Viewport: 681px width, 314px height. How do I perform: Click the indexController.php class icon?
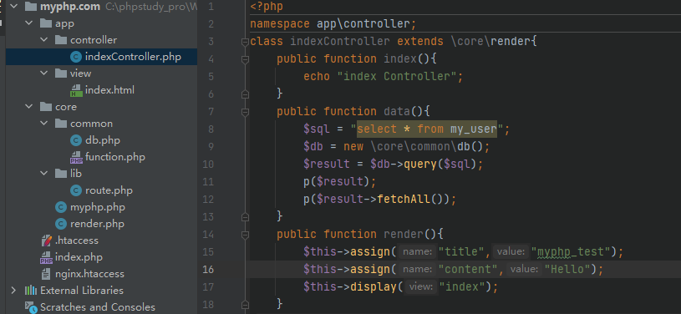[76, 57]
